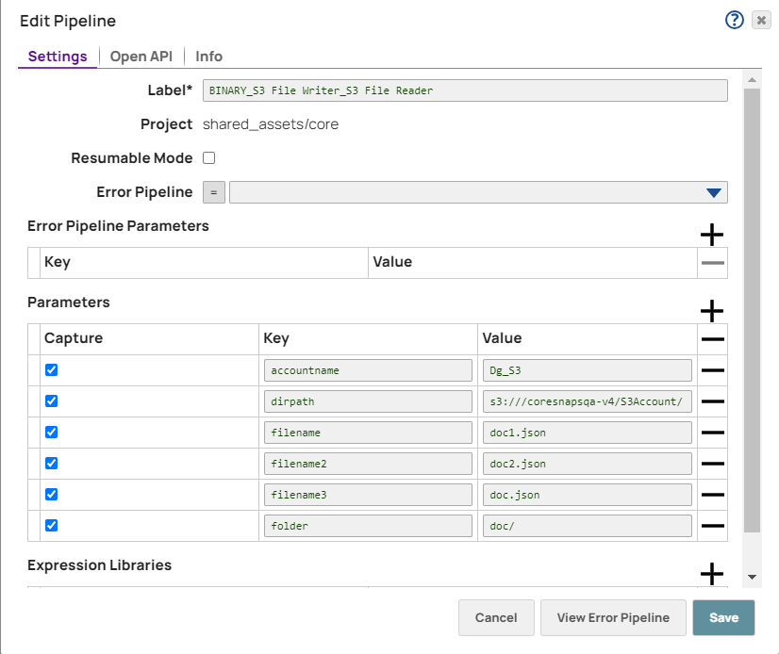The width and height of the screenshot is (779, 654).
Task: Enable the Resumable Mode checkbox
Action: (209, 158)
